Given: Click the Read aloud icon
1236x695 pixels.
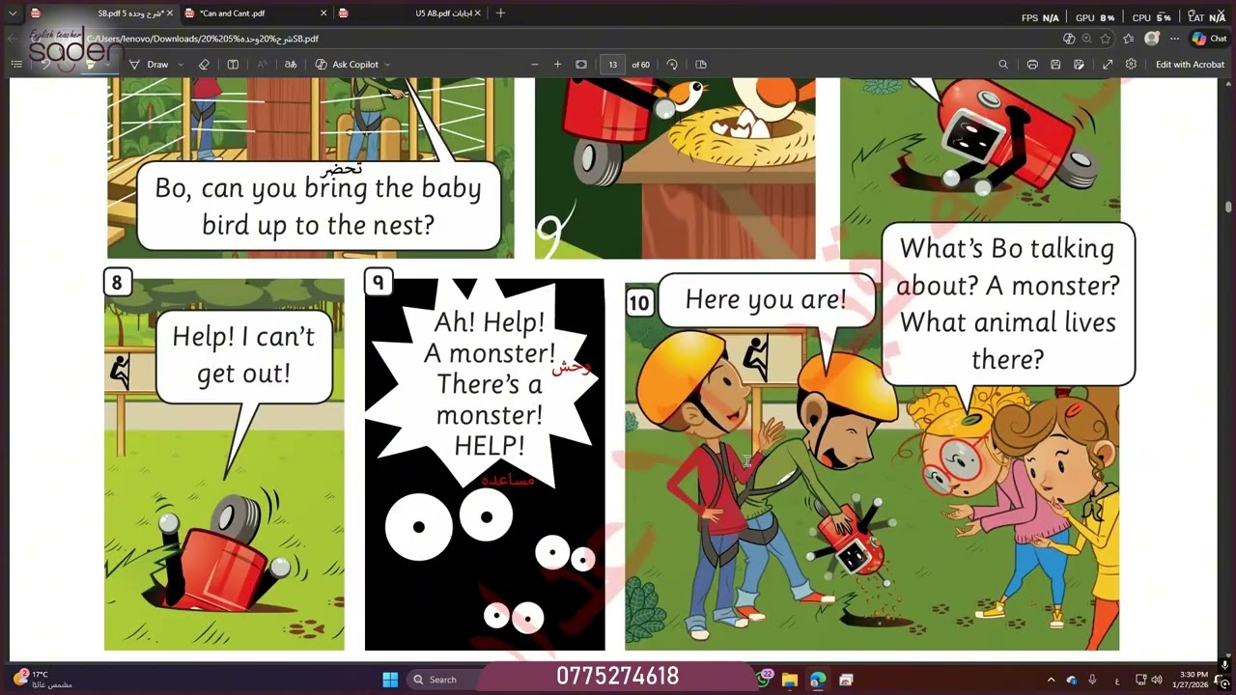Looking at the screenshot, I should pyautogui.click(x=262, y=65).
